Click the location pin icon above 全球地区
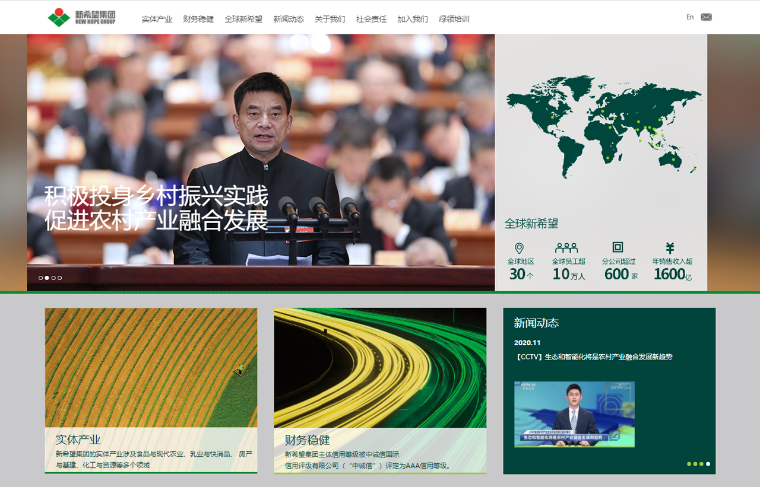Image resolution: width=760 pixels, height=487 pixels. pos(519,248)
